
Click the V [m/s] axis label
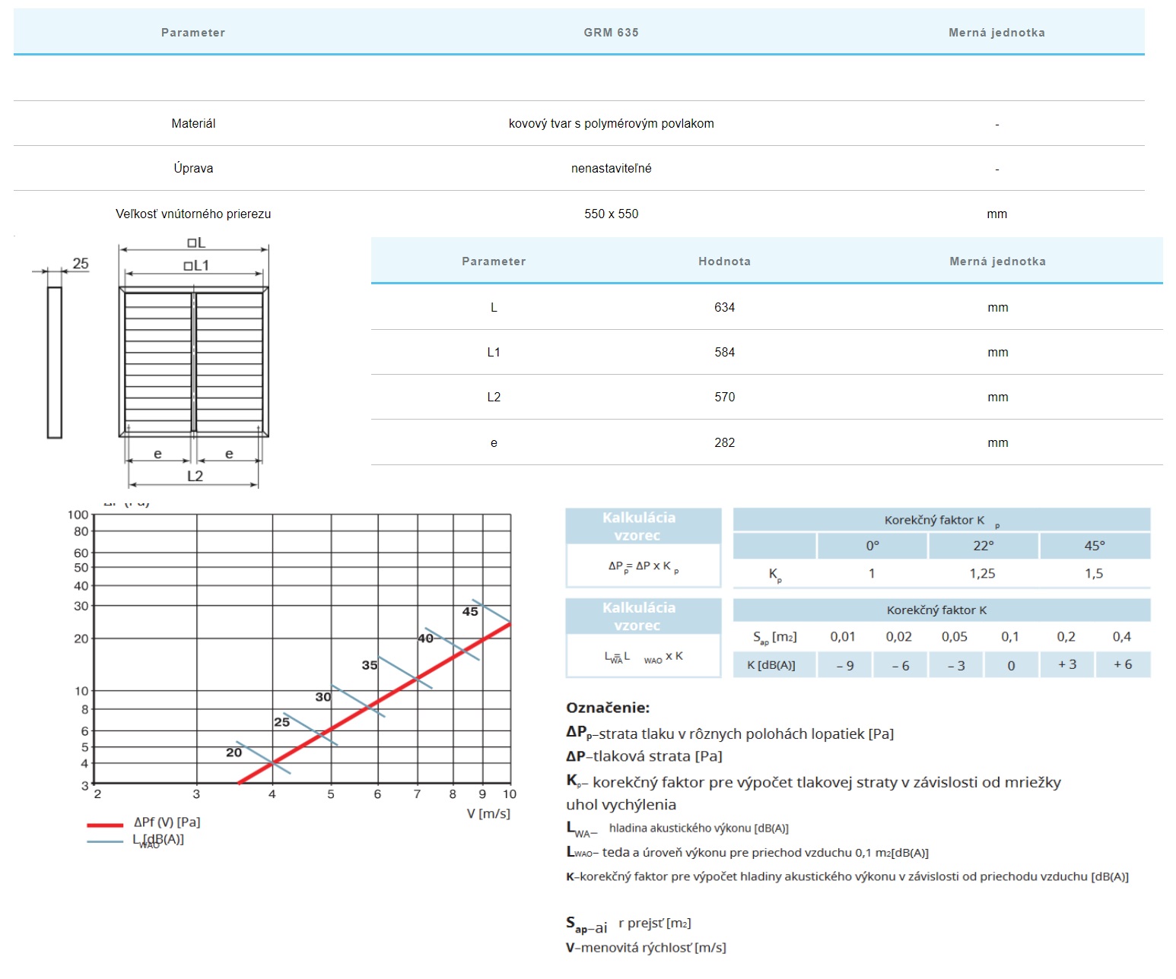(x=488, y=813)
